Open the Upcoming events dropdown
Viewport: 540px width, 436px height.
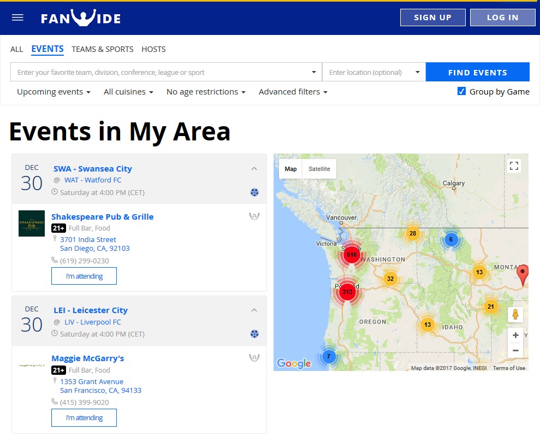[x=54, y=92]
